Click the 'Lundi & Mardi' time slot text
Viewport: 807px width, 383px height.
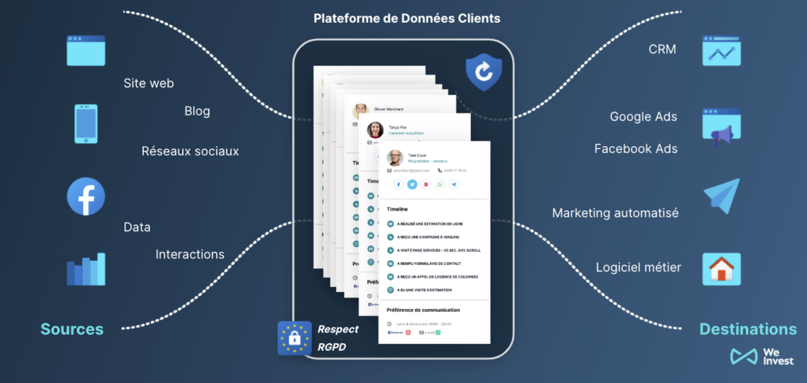[424, 324]
